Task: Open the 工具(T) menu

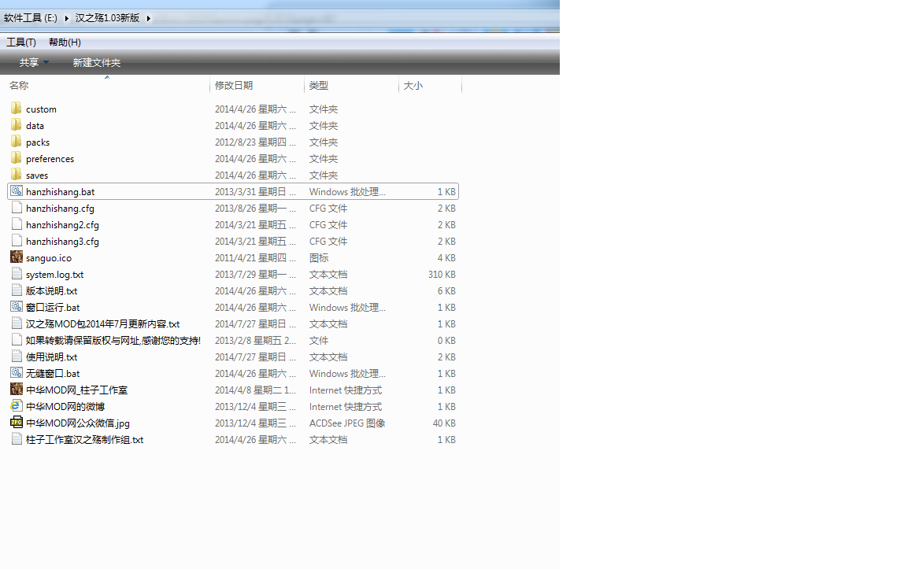Action: (21, 42)
